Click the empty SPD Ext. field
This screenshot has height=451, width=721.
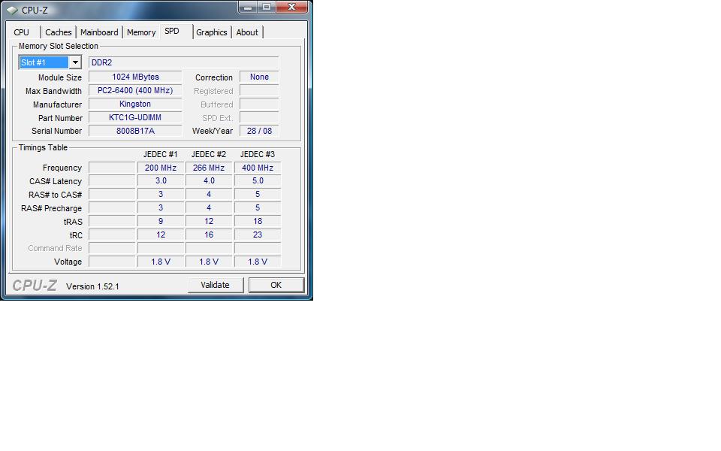tap(259, 117)
